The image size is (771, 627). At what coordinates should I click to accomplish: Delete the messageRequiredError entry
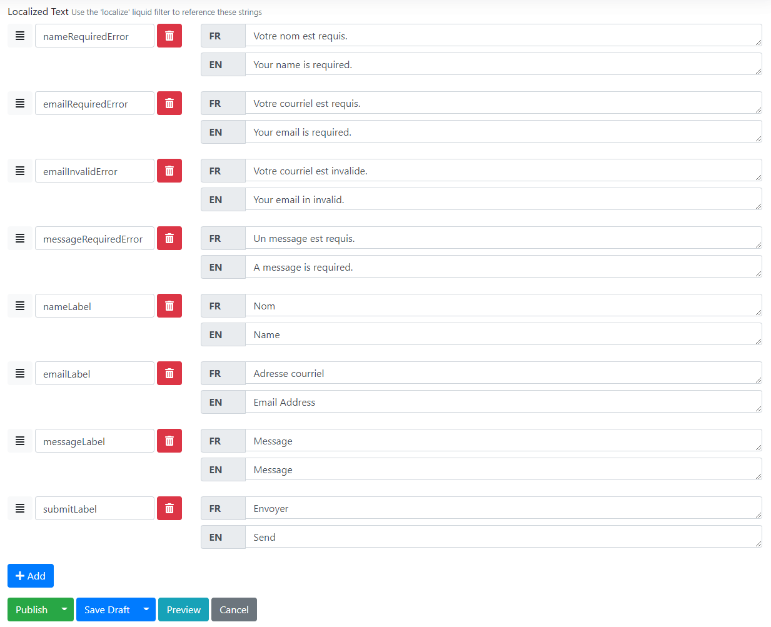[169, 238]
